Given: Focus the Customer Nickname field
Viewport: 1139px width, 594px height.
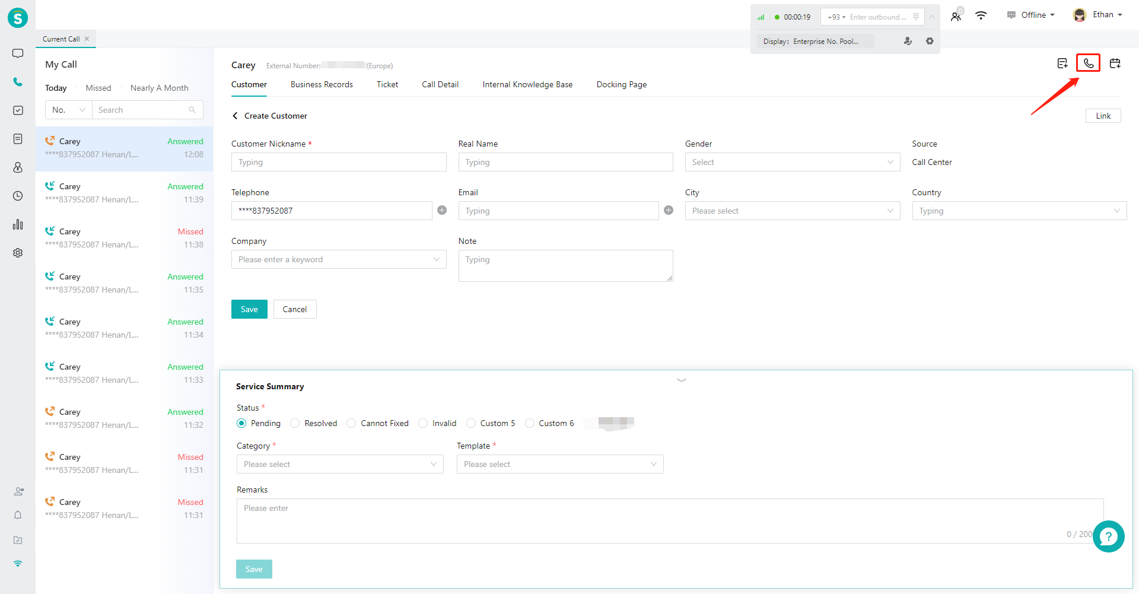Looking at the screenshot, I should (x=339, y=162).
